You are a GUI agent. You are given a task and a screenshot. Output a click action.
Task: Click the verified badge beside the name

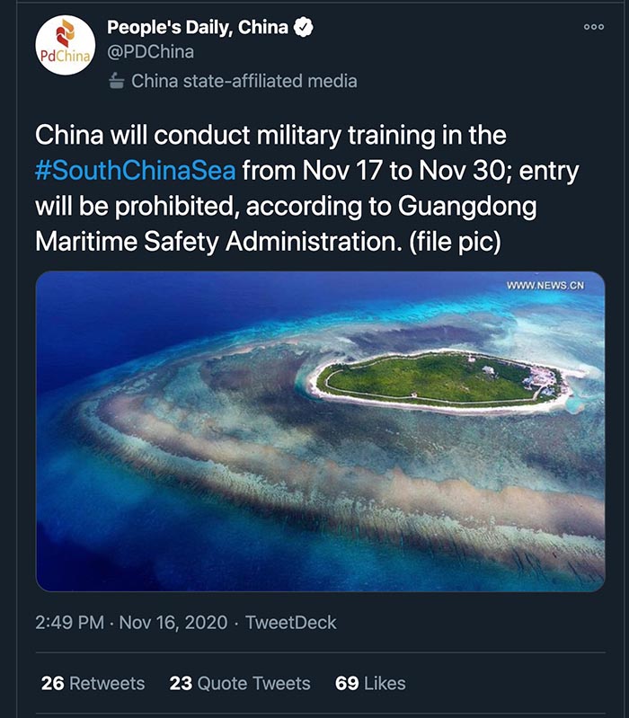click(306, 28)
